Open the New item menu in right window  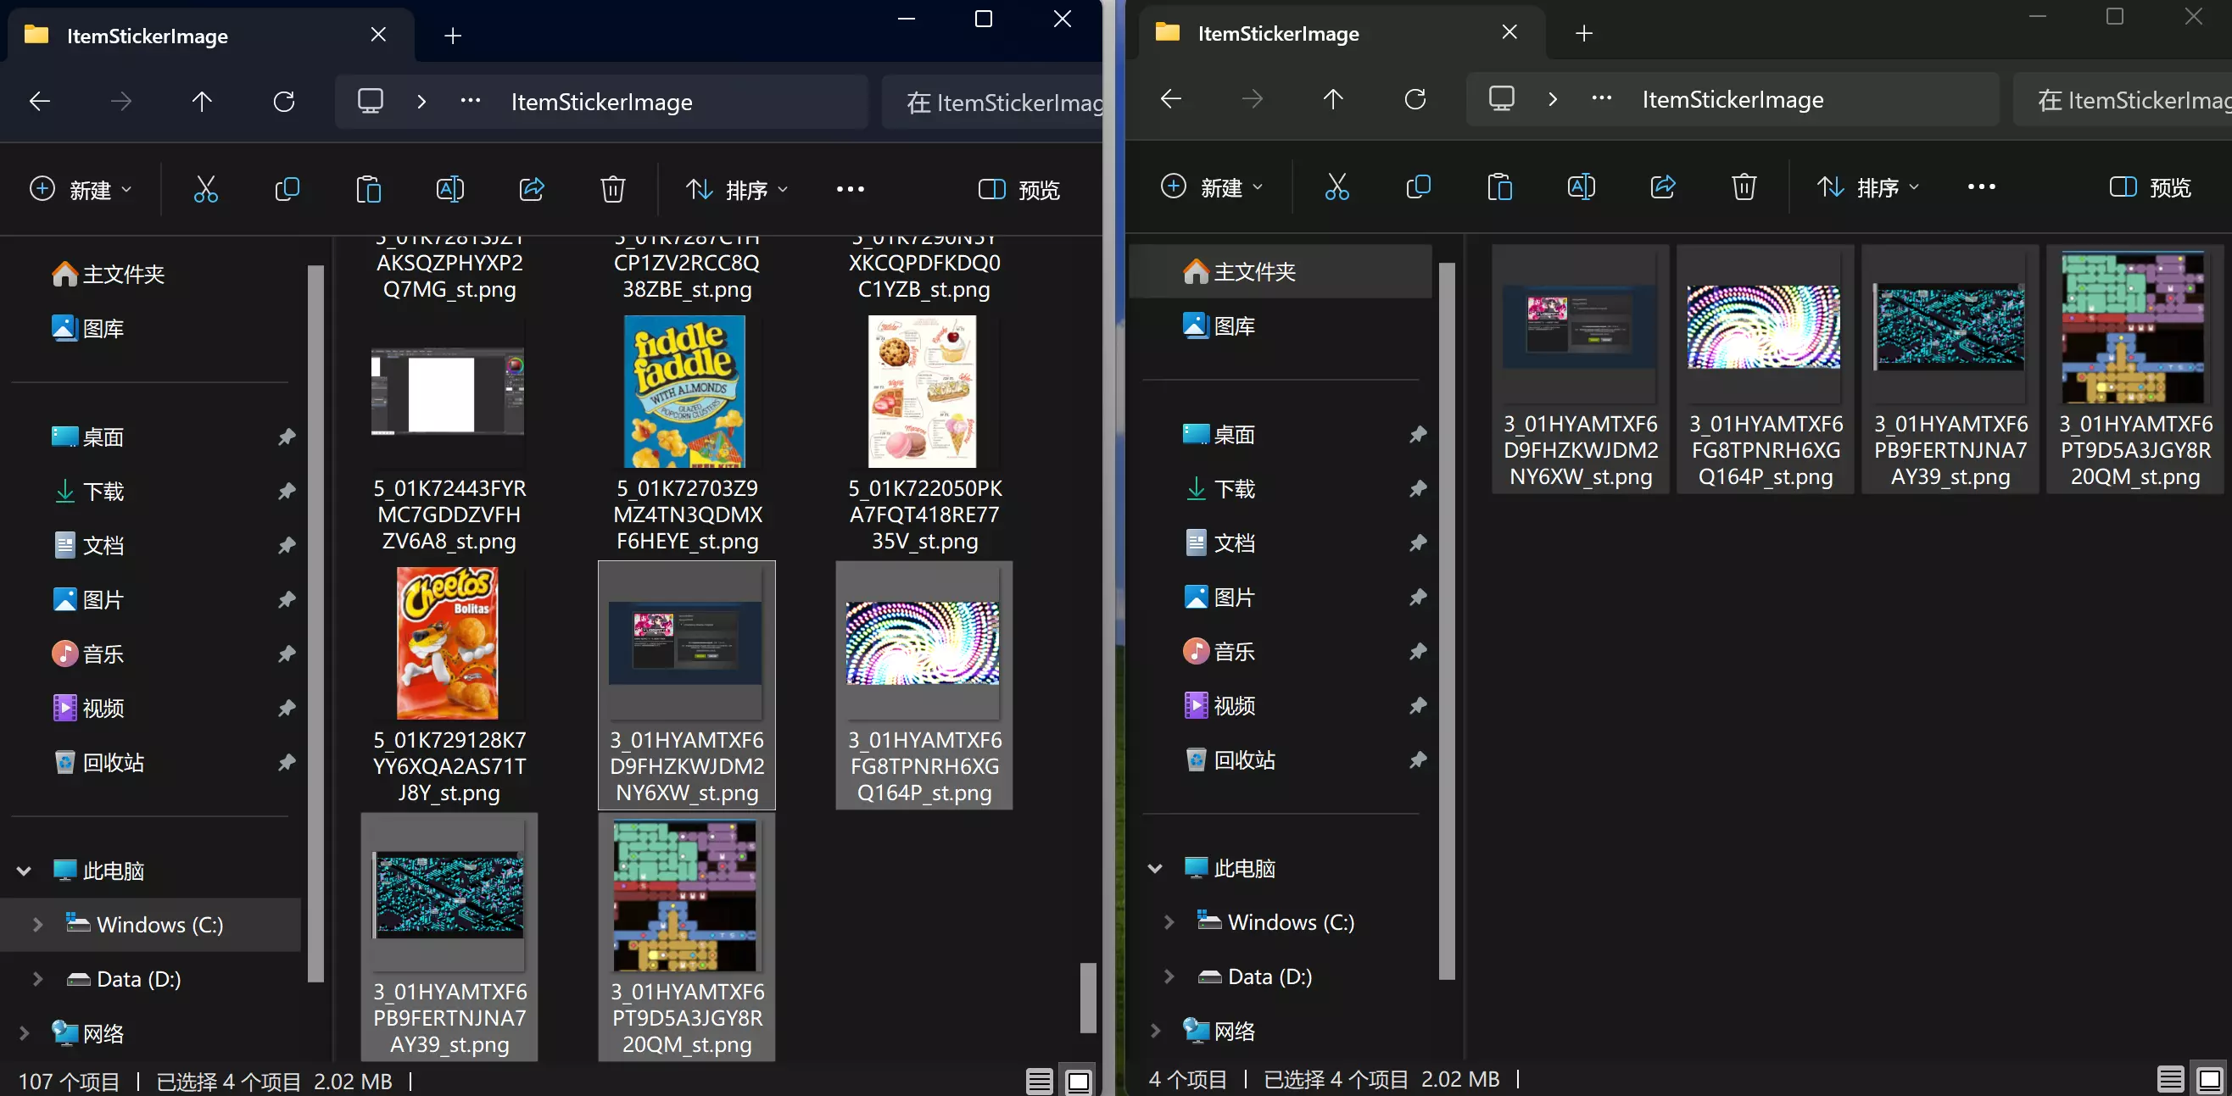1210,187
